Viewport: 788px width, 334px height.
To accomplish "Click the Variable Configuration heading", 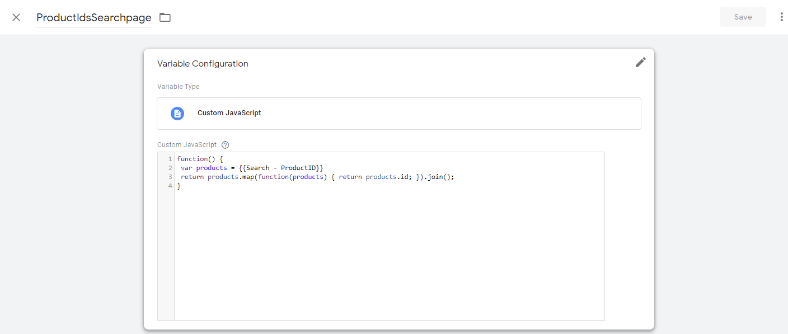I will pyautogui.click(x=203, y=64).
